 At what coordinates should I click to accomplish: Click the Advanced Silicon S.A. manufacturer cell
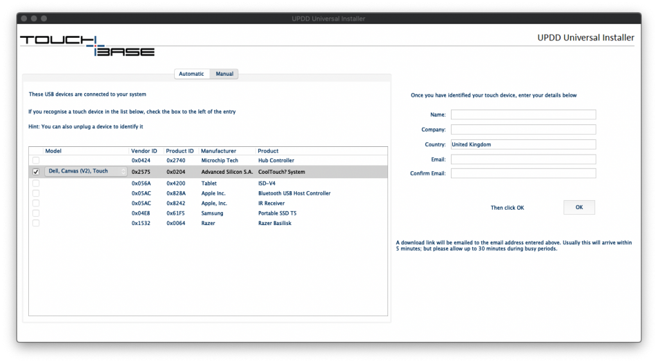click(x=227, y=172)
